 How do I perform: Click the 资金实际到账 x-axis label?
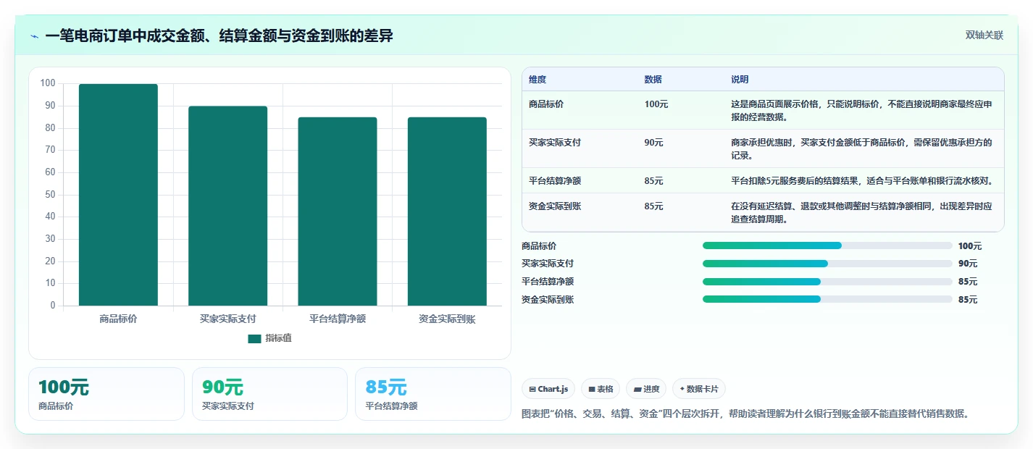[x=447, y=319]
